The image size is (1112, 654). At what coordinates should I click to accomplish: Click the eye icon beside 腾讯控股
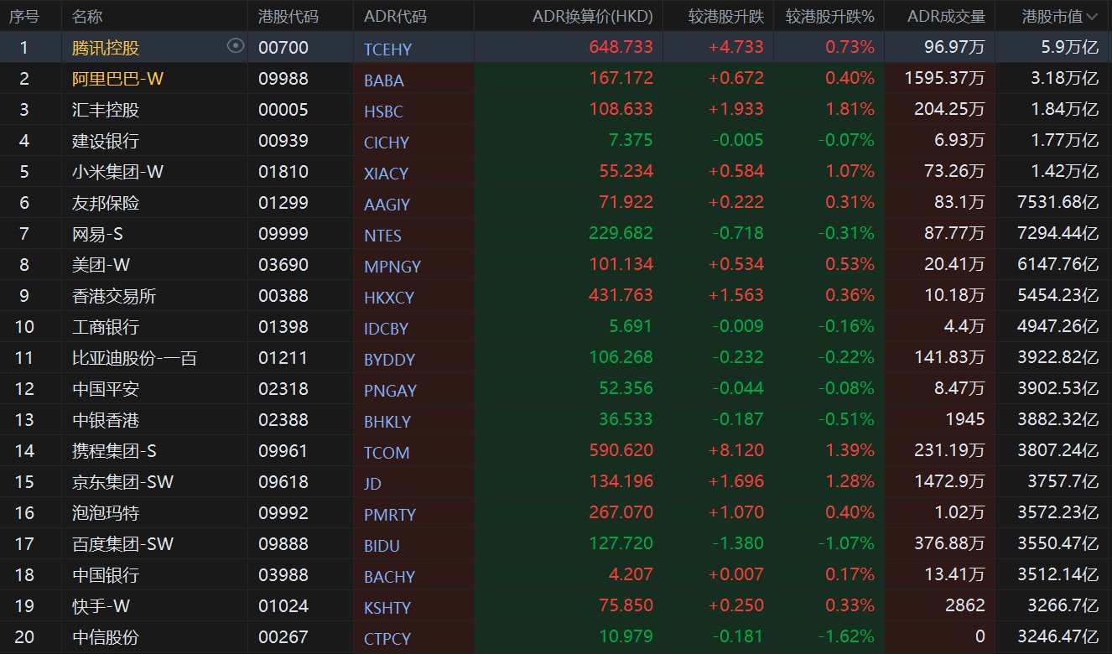(x=236, y=47)
